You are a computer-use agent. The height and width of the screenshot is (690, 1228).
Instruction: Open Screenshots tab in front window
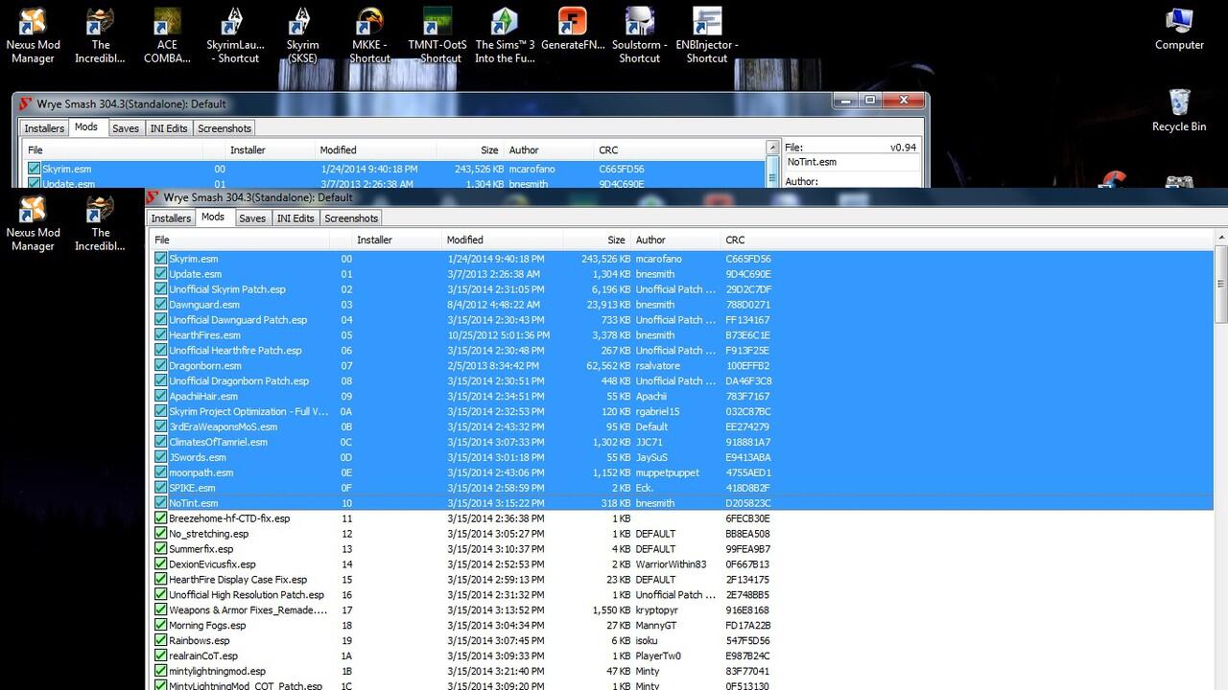point(351,218)
